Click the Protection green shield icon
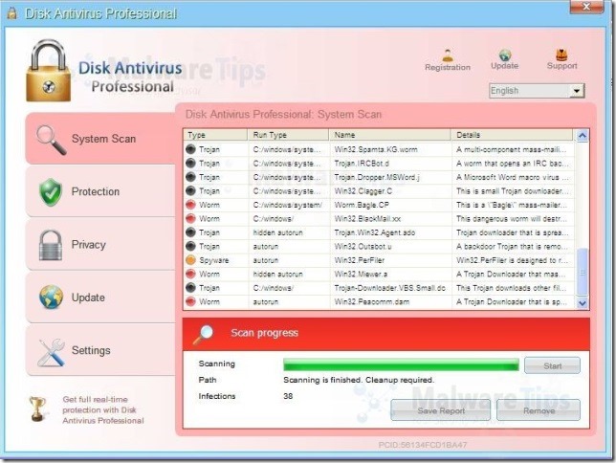Viewport: 616px width, 463px height. pyautogui.click(x=51, y=192)
